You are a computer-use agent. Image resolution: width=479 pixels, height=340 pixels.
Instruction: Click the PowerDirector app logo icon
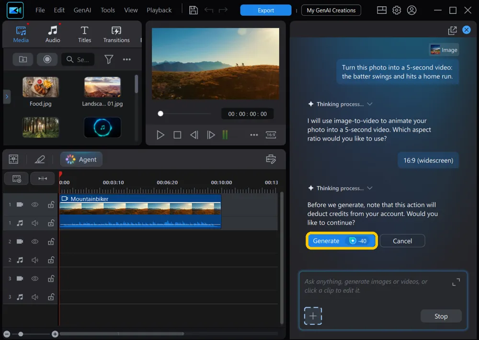[x=15, y=11]
